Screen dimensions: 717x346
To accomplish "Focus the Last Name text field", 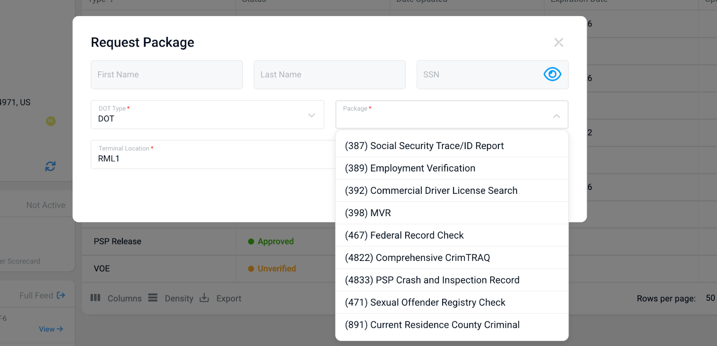I will 329,75.
